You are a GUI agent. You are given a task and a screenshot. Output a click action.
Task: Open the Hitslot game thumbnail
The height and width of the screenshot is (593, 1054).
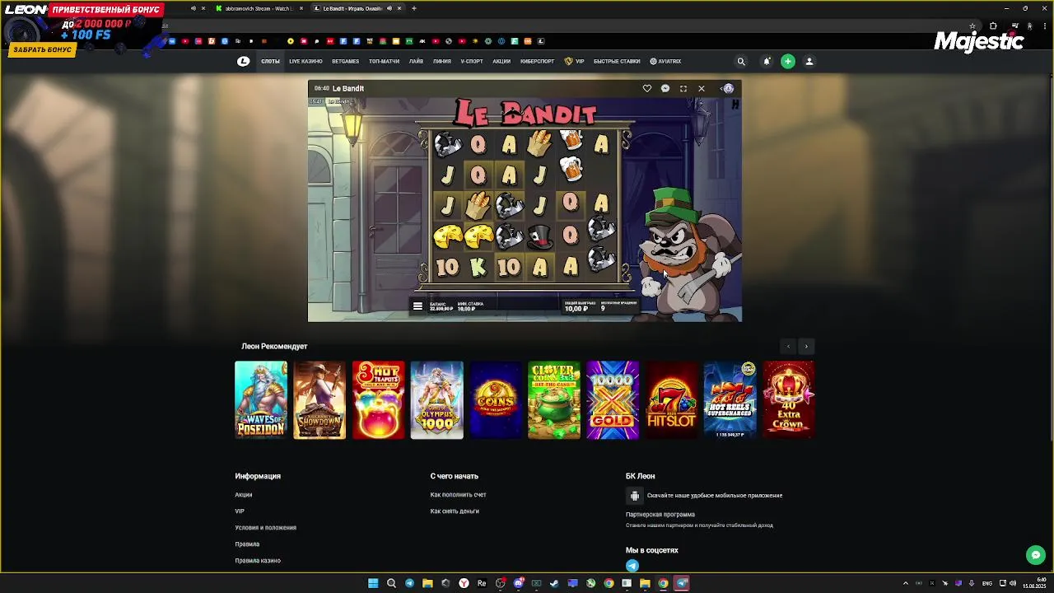pyautogui.click(x=671, y=399)
